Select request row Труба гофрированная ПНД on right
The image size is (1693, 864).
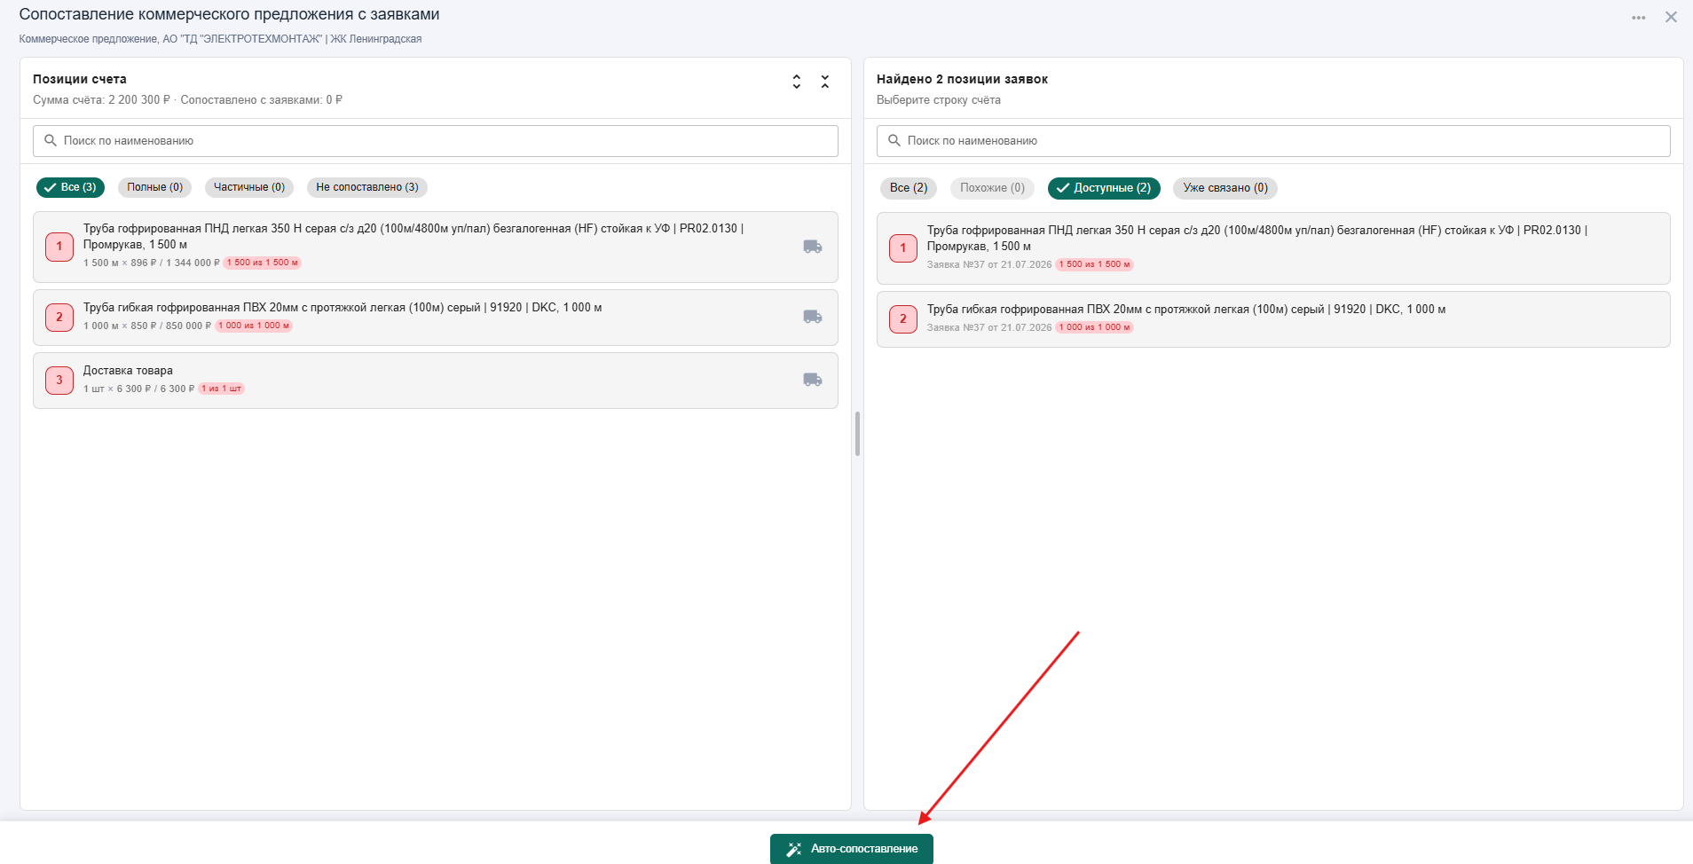pyautogui.click(x=1273, y=248)
